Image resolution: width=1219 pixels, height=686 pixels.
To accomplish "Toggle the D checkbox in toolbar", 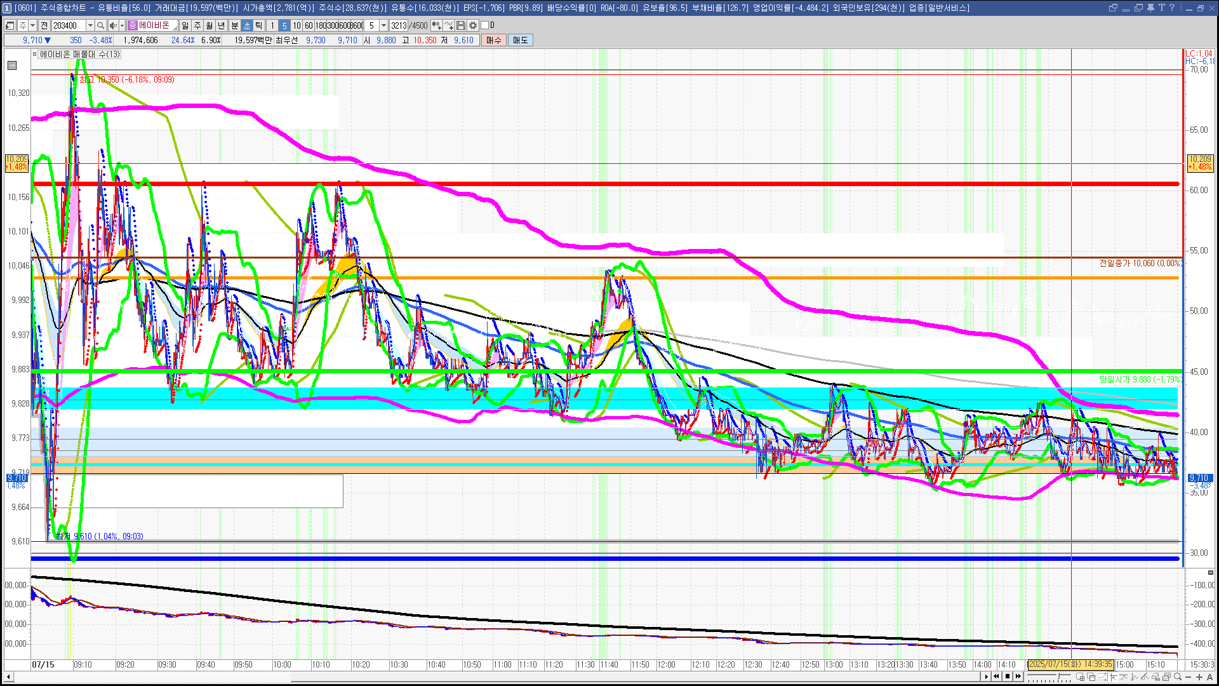I will pos(485,25).
